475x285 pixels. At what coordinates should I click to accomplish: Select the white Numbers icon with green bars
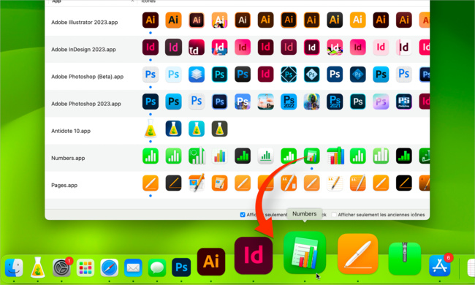(266, 156)
